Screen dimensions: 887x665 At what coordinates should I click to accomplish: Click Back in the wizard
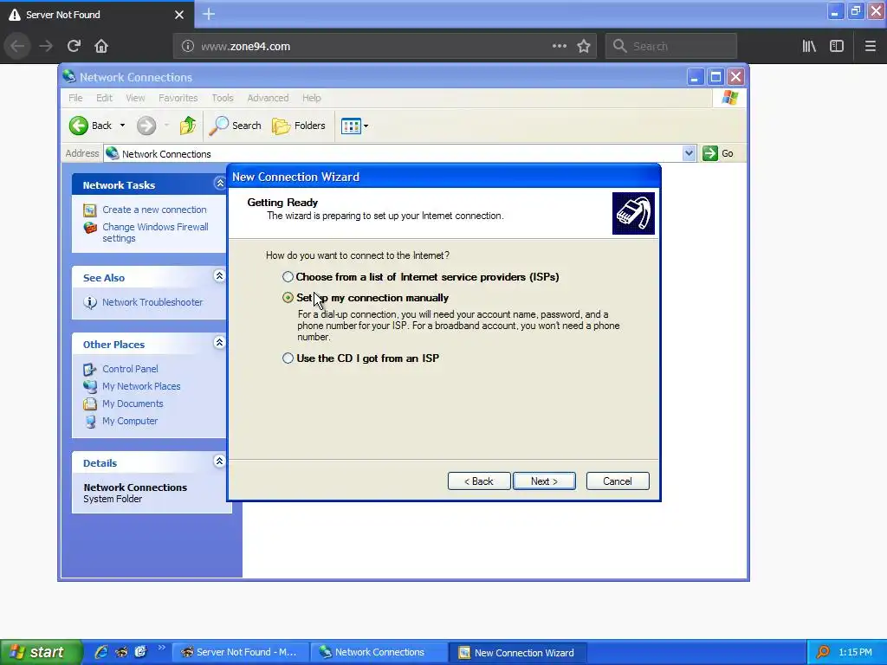click(478, 481)
